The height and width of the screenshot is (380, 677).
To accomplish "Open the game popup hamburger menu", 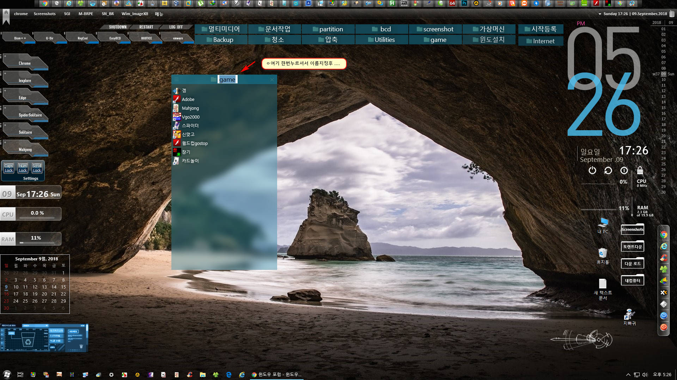I will 177,80.
